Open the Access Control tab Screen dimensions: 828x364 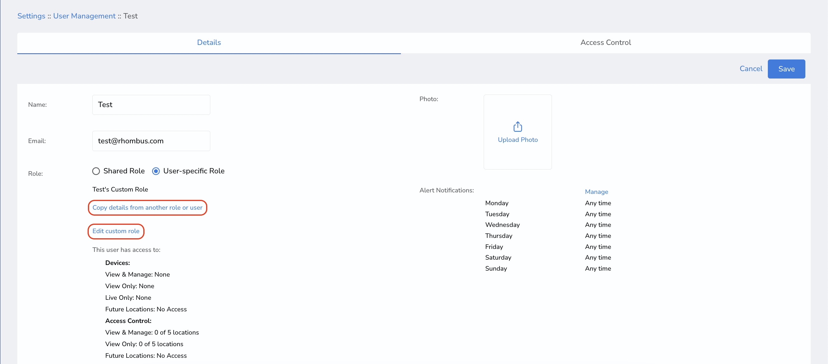(x=606, y=42)
